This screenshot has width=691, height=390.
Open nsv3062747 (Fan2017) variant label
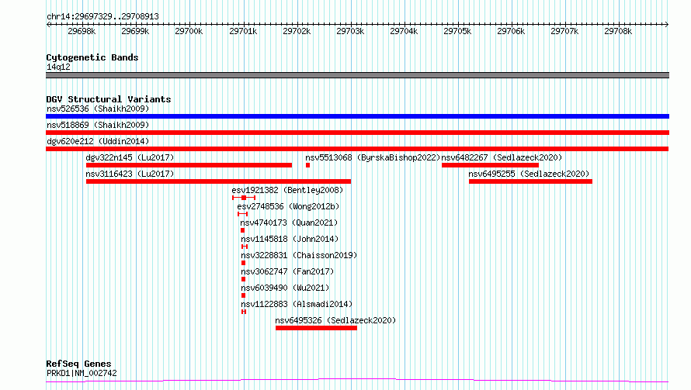tap(287, 271)
